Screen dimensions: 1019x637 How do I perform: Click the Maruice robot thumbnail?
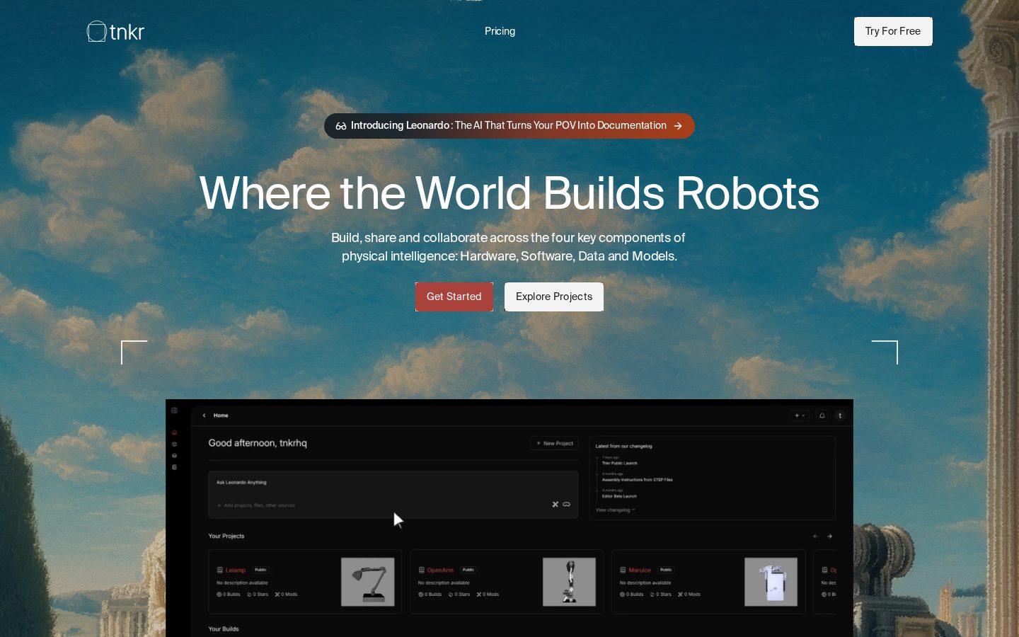771,582
